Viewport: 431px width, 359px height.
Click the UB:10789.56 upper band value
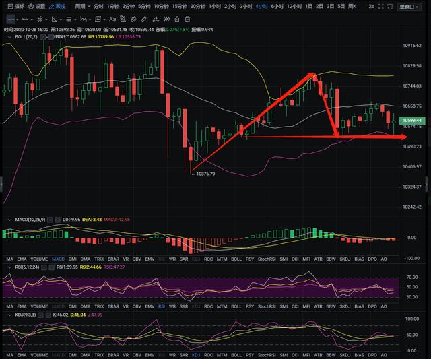point(101,37)
